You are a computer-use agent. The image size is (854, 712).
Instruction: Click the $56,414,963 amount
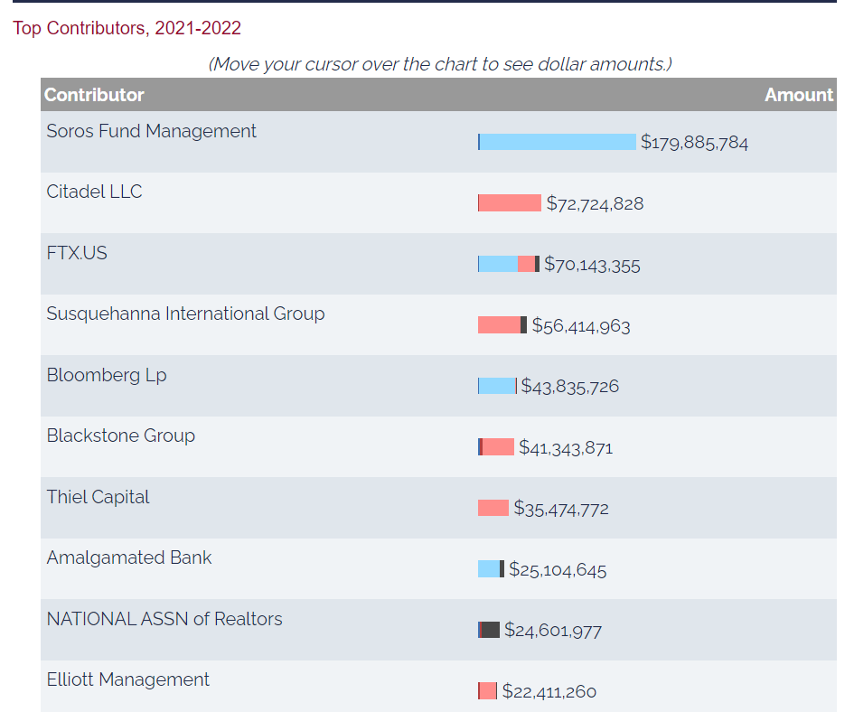click(x=581, y=326)
